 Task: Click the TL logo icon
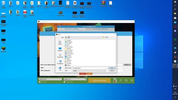[115, 80]
